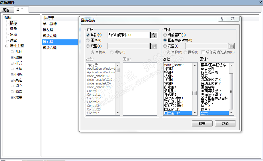
Task: Click the 确定 button
Action: tap(202, 124)
